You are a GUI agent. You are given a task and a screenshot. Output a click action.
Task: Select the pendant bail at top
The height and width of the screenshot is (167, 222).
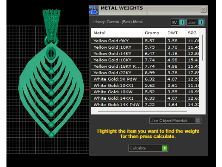[x=51, y=26]
